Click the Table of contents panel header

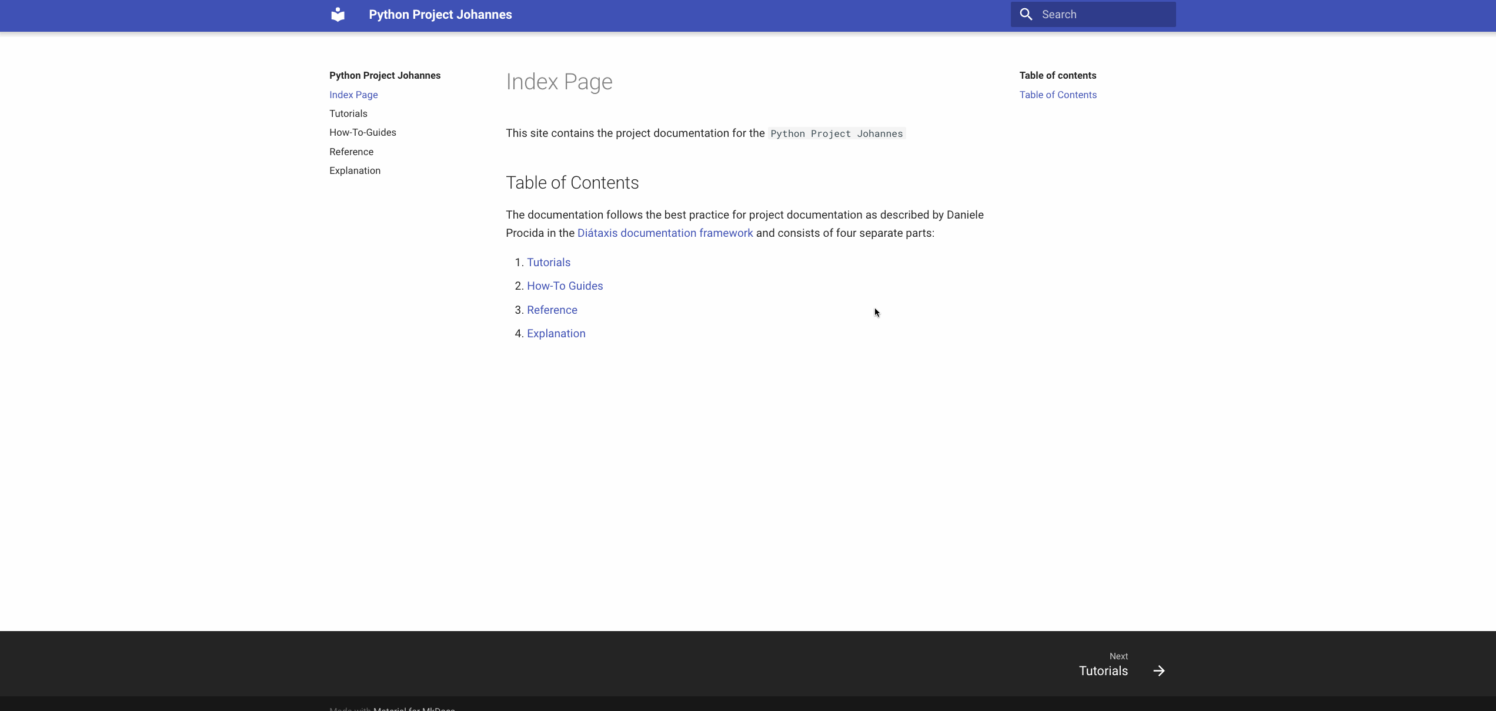click(1057, 75)
